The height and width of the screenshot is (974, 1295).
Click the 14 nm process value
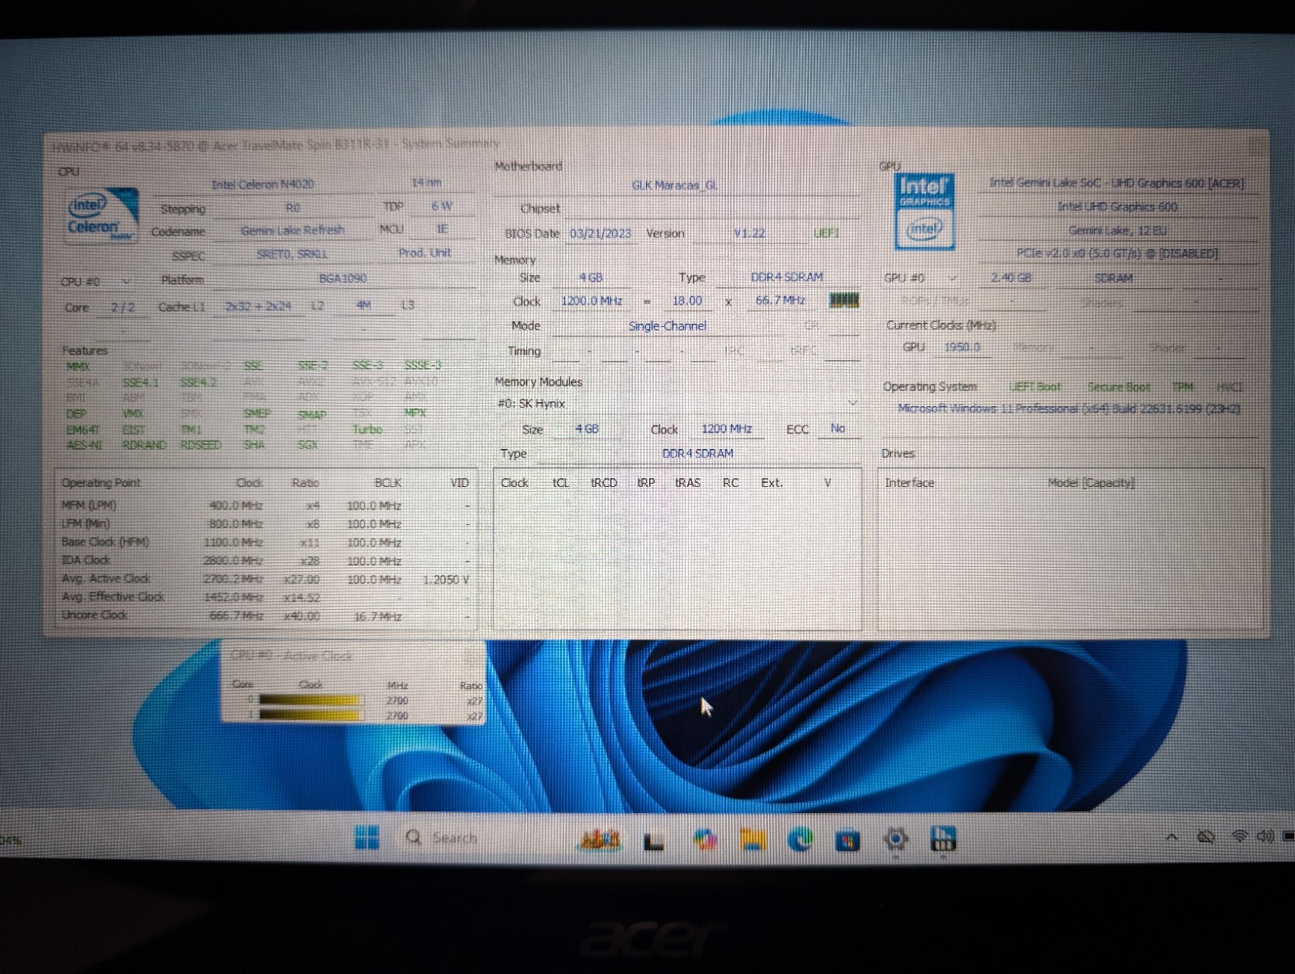click(x=427, y=183)
